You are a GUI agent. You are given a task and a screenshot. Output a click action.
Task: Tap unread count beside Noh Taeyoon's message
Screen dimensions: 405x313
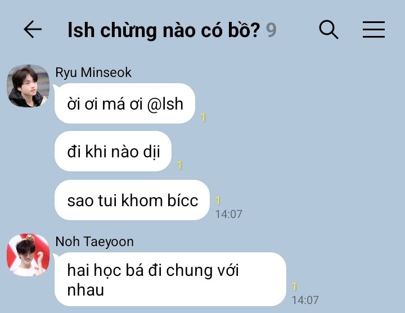coord(294,287)
